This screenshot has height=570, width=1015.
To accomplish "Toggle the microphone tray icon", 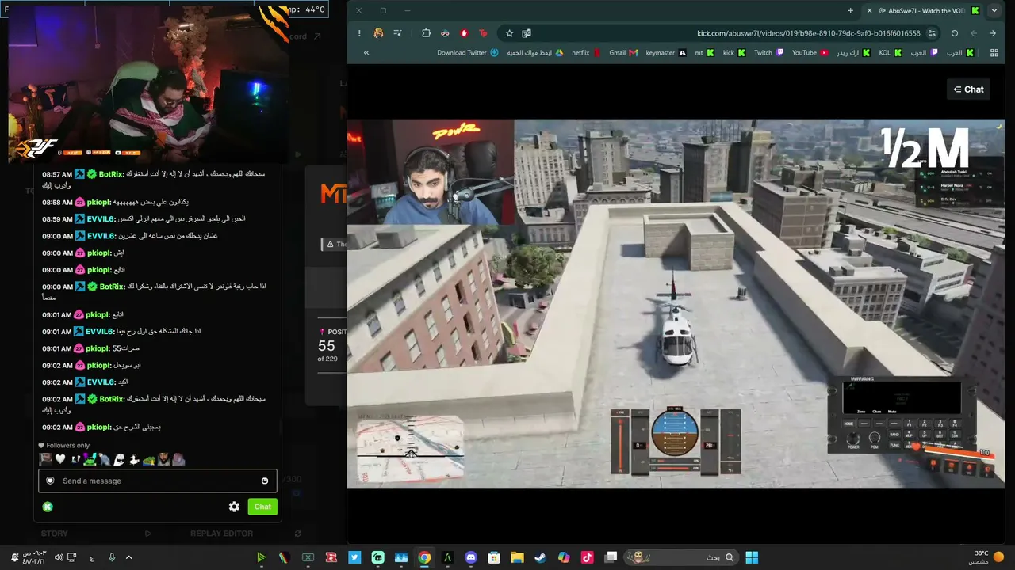I will point(112,557).
